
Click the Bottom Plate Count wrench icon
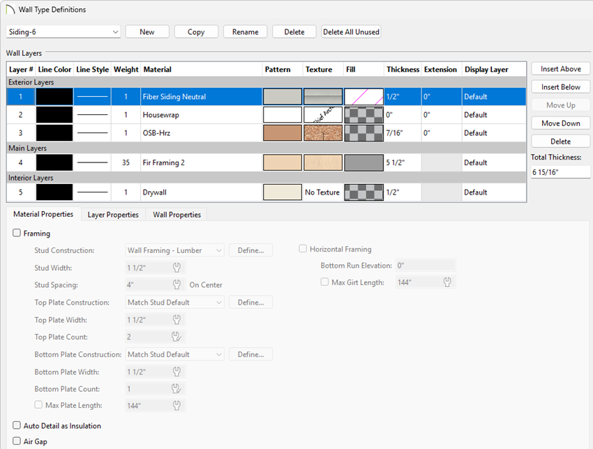point(177,388)
